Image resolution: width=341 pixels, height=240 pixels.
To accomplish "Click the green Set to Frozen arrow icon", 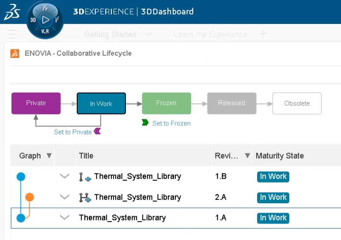I will (145, 122).
